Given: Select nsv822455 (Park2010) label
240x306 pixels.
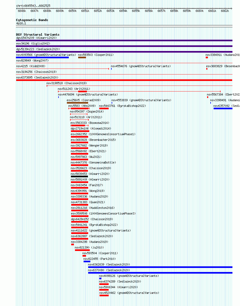Looking at the screenshot, I should [100, 259].
